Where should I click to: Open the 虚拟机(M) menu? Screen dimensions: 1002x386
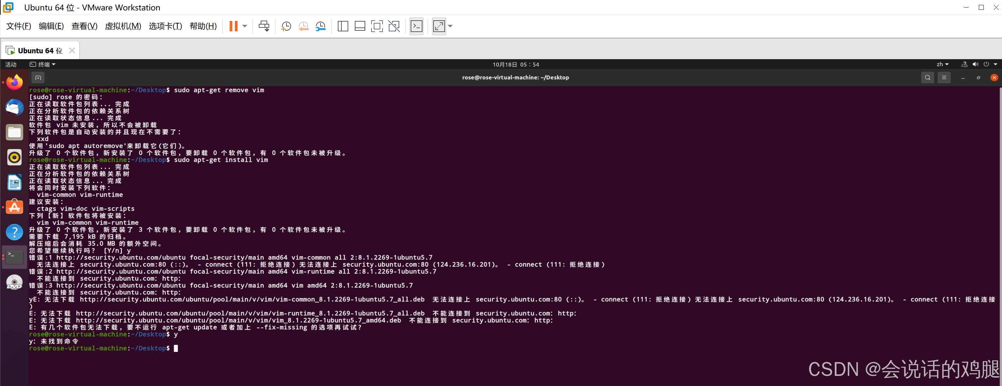123,26
